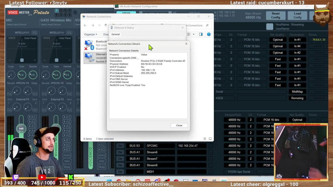Screen dimensions: 333x187
Task: Click highlighted R preset button in Voicemeeter header
Action: 56,11
